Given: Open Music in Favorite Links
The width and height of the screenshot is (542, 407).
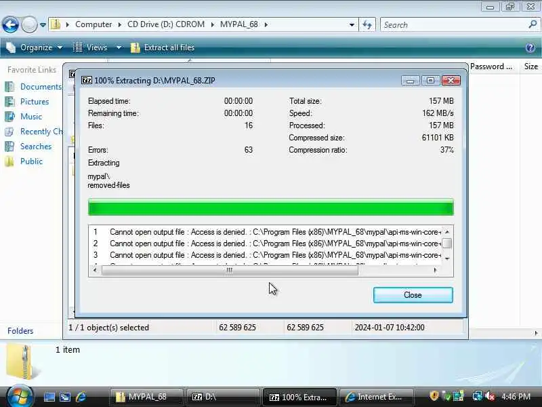Looking at the screenshot, I should tap(30, 116).
